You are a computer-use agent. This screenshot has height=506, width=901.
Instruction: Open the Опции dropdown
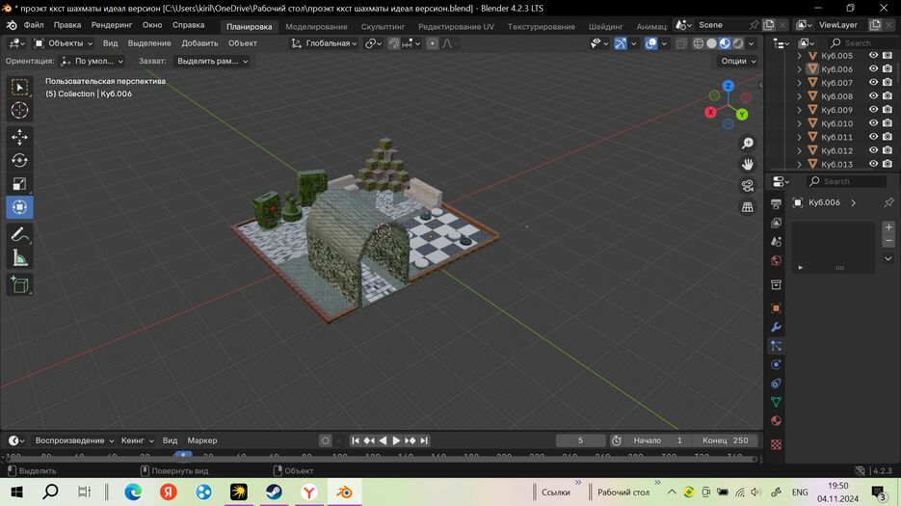738,61
